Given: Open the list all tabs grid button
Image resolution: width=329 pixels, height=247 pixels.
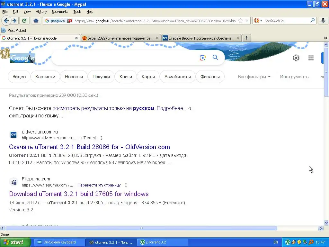Looking at the screenshot, I should 326,38.
